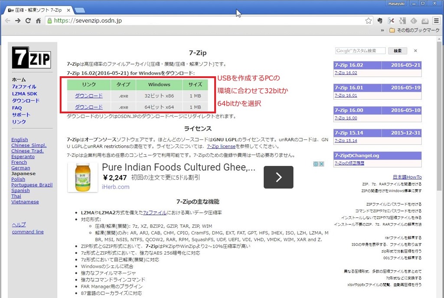Go back using the browser back arrow
Viewport: 444px width, 298px height.
(x=8, y=21)
